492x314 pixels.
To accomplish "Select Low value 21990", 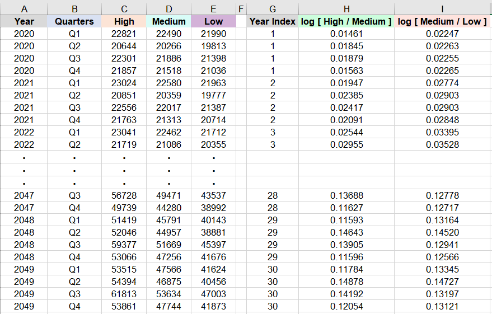I will (213, 34).
